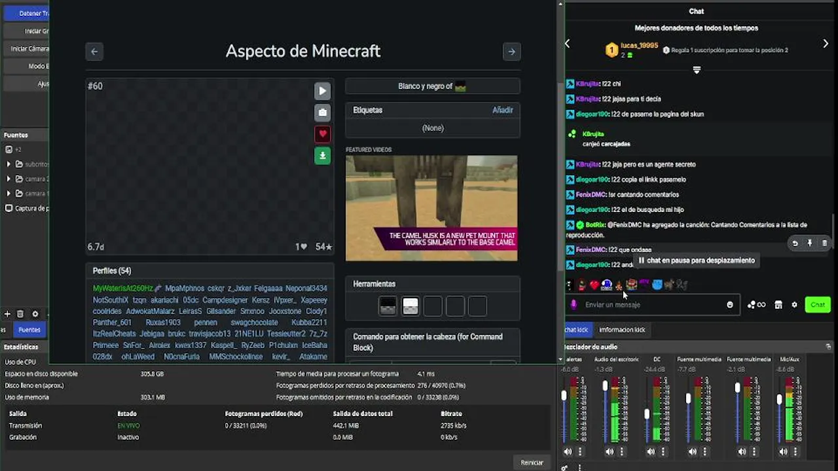Click the Enviar un mensaje input field
Screen dimensions: 838x471
tap(653, 305)
